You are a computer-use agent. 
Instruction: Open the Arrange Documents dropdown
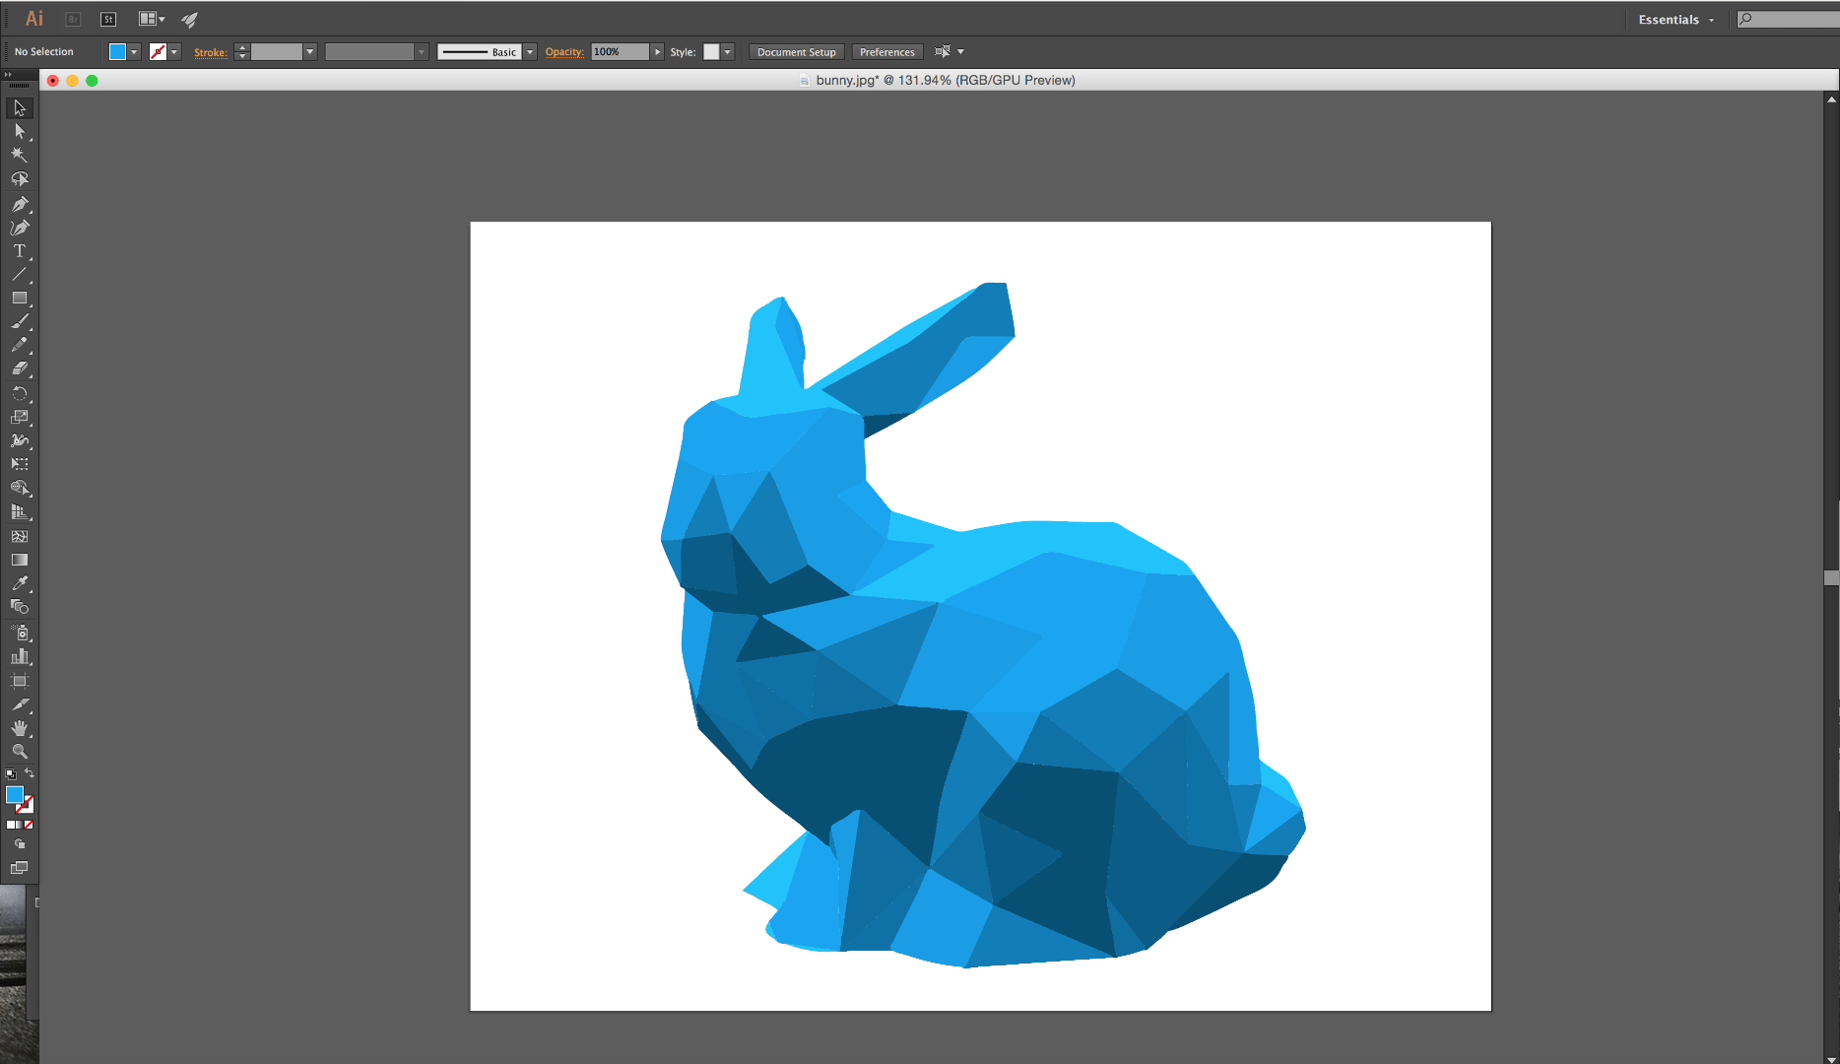coord(150,19)
